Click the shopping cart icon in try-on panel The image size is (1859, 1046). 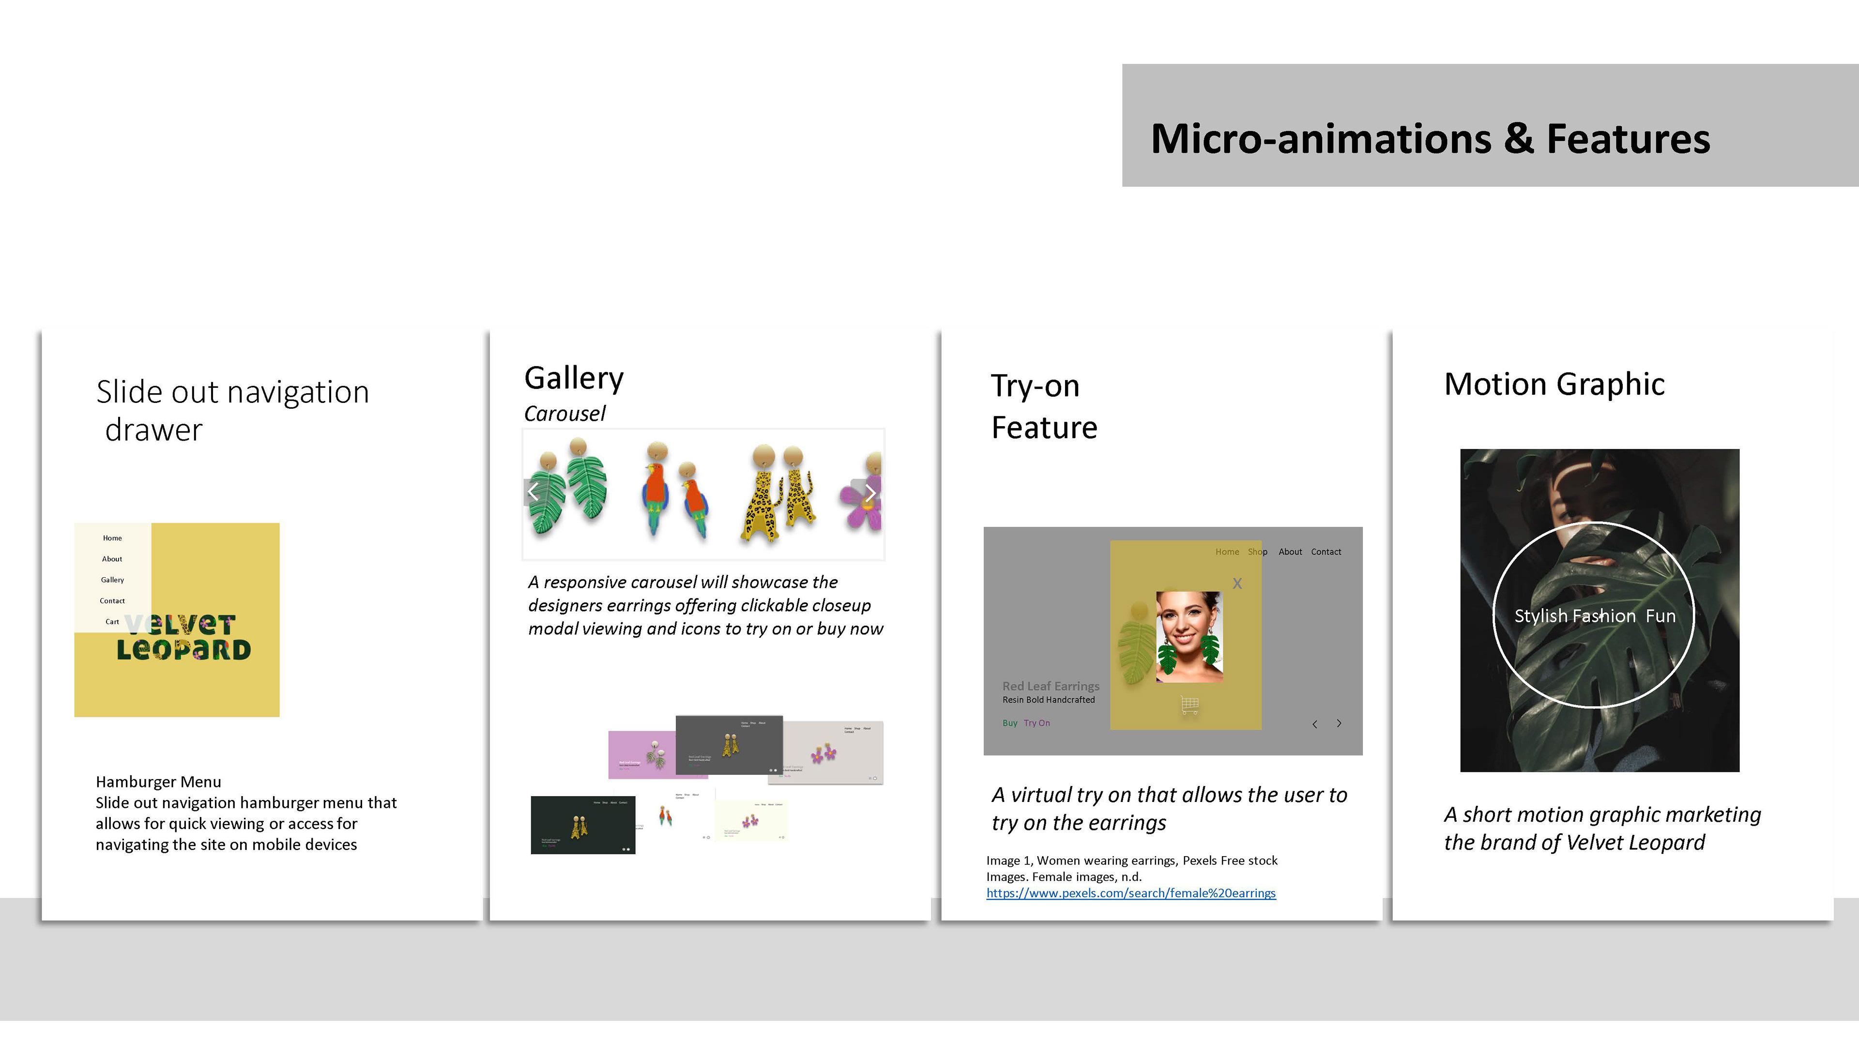pos(1190,704)
